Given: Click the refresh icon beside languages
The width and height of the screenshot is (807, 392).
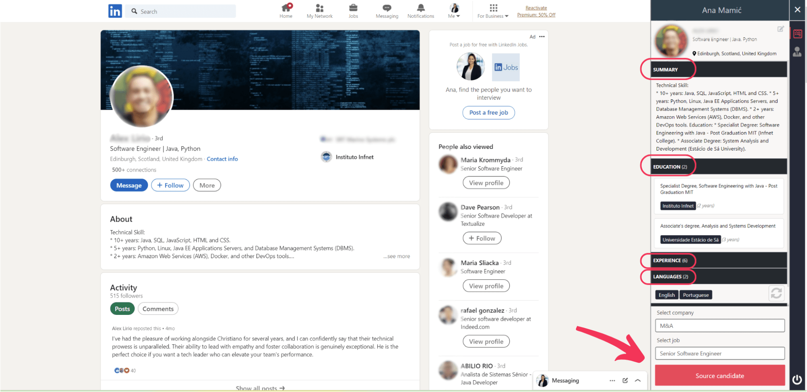Looking at the screenshot, I should (776, 293).
